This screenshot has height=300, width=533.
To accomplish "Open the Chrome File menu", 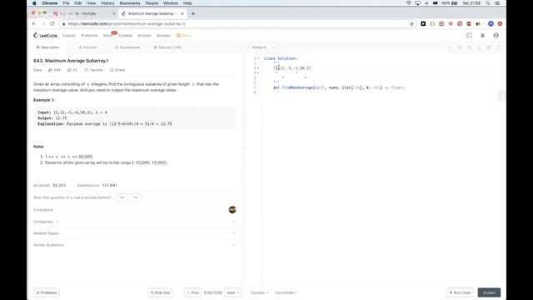I will [x=66, y=3].
